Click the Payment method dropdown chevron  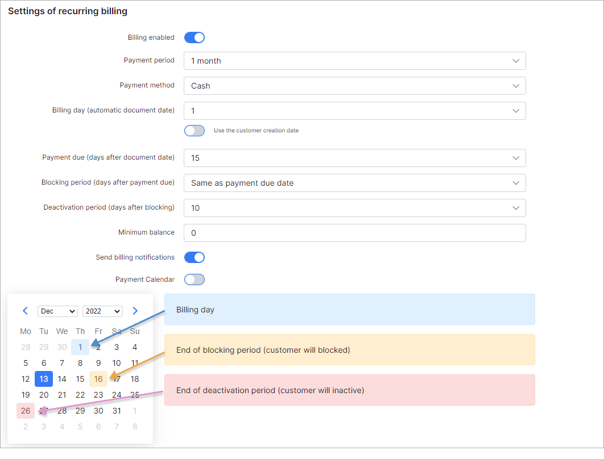point(516,85)
